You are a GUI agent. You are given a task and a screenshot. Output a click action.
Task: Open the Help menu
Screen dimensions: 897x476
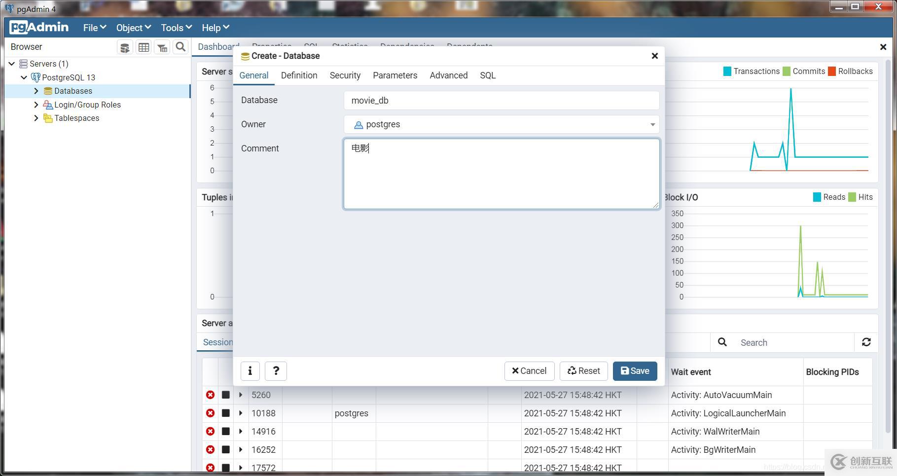215,28
